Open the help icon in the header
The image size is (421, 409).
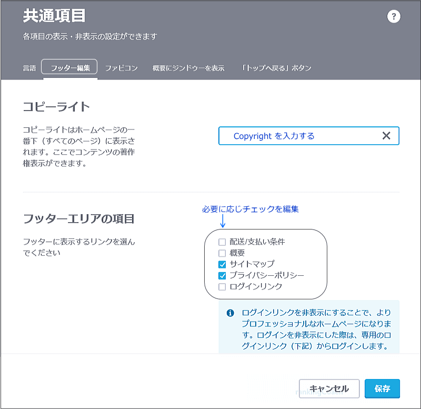tap(394, 16)
